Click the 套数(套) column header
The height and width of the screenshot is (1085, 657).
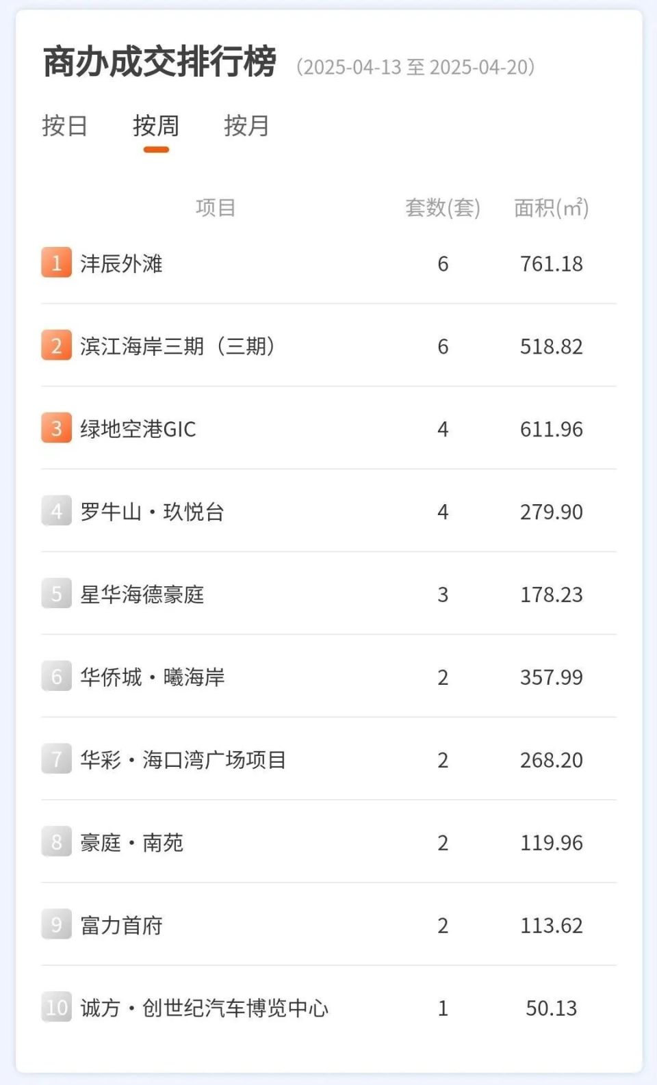443,208
